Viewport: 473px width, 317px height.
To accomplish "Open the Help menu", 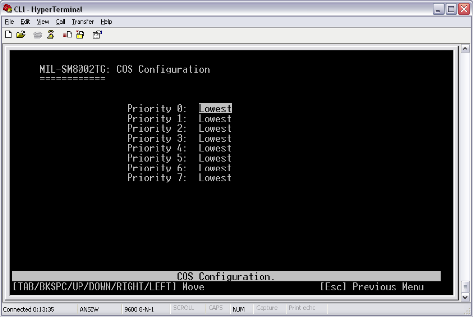I will click(x=106, y=22).
